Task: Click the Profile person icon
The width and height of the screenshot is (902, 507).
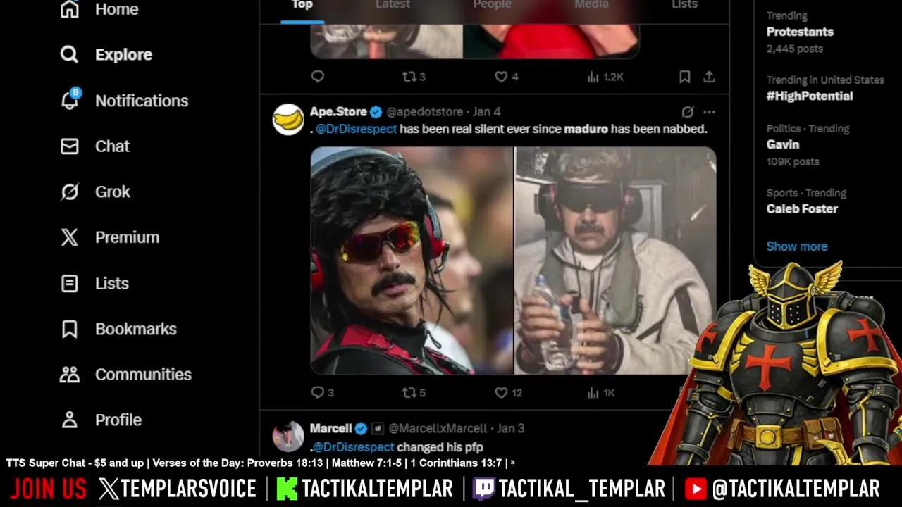Action: click(x=69, y=420)
